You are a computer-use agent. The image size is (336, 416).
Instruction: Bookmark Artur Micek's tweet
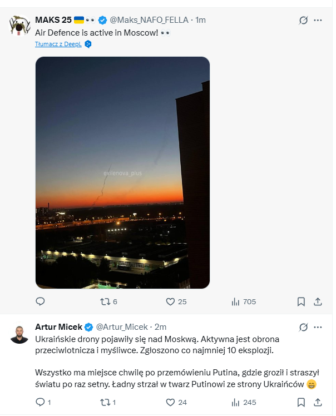click(x=301, y=402)
